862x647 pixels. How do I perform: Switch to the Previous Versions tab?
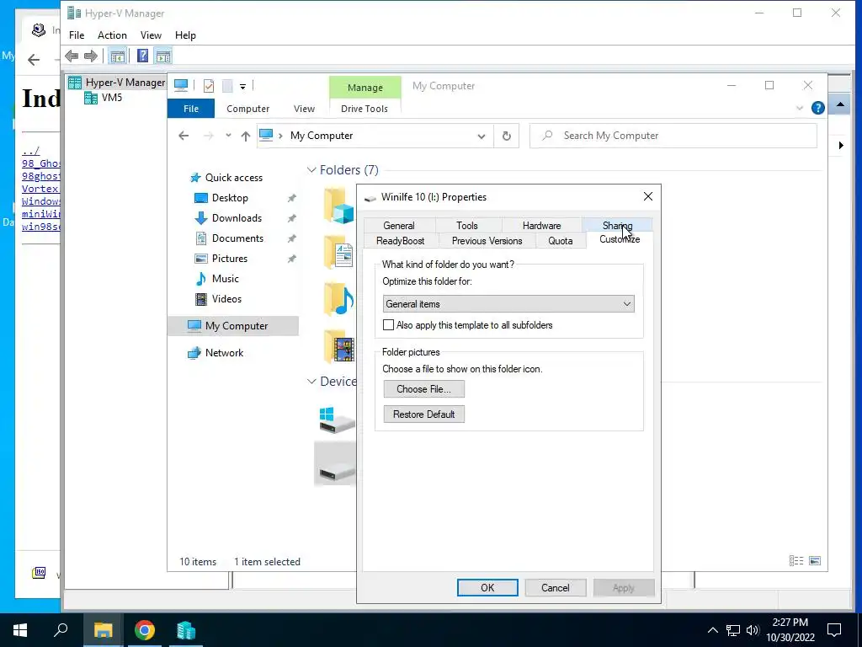pos(487,241)
